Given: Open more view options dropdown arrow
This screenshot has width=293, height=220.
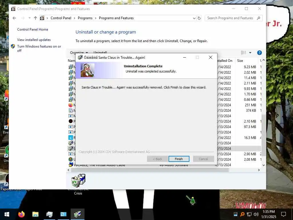Looking at the screenshot, I should point(250,53).
